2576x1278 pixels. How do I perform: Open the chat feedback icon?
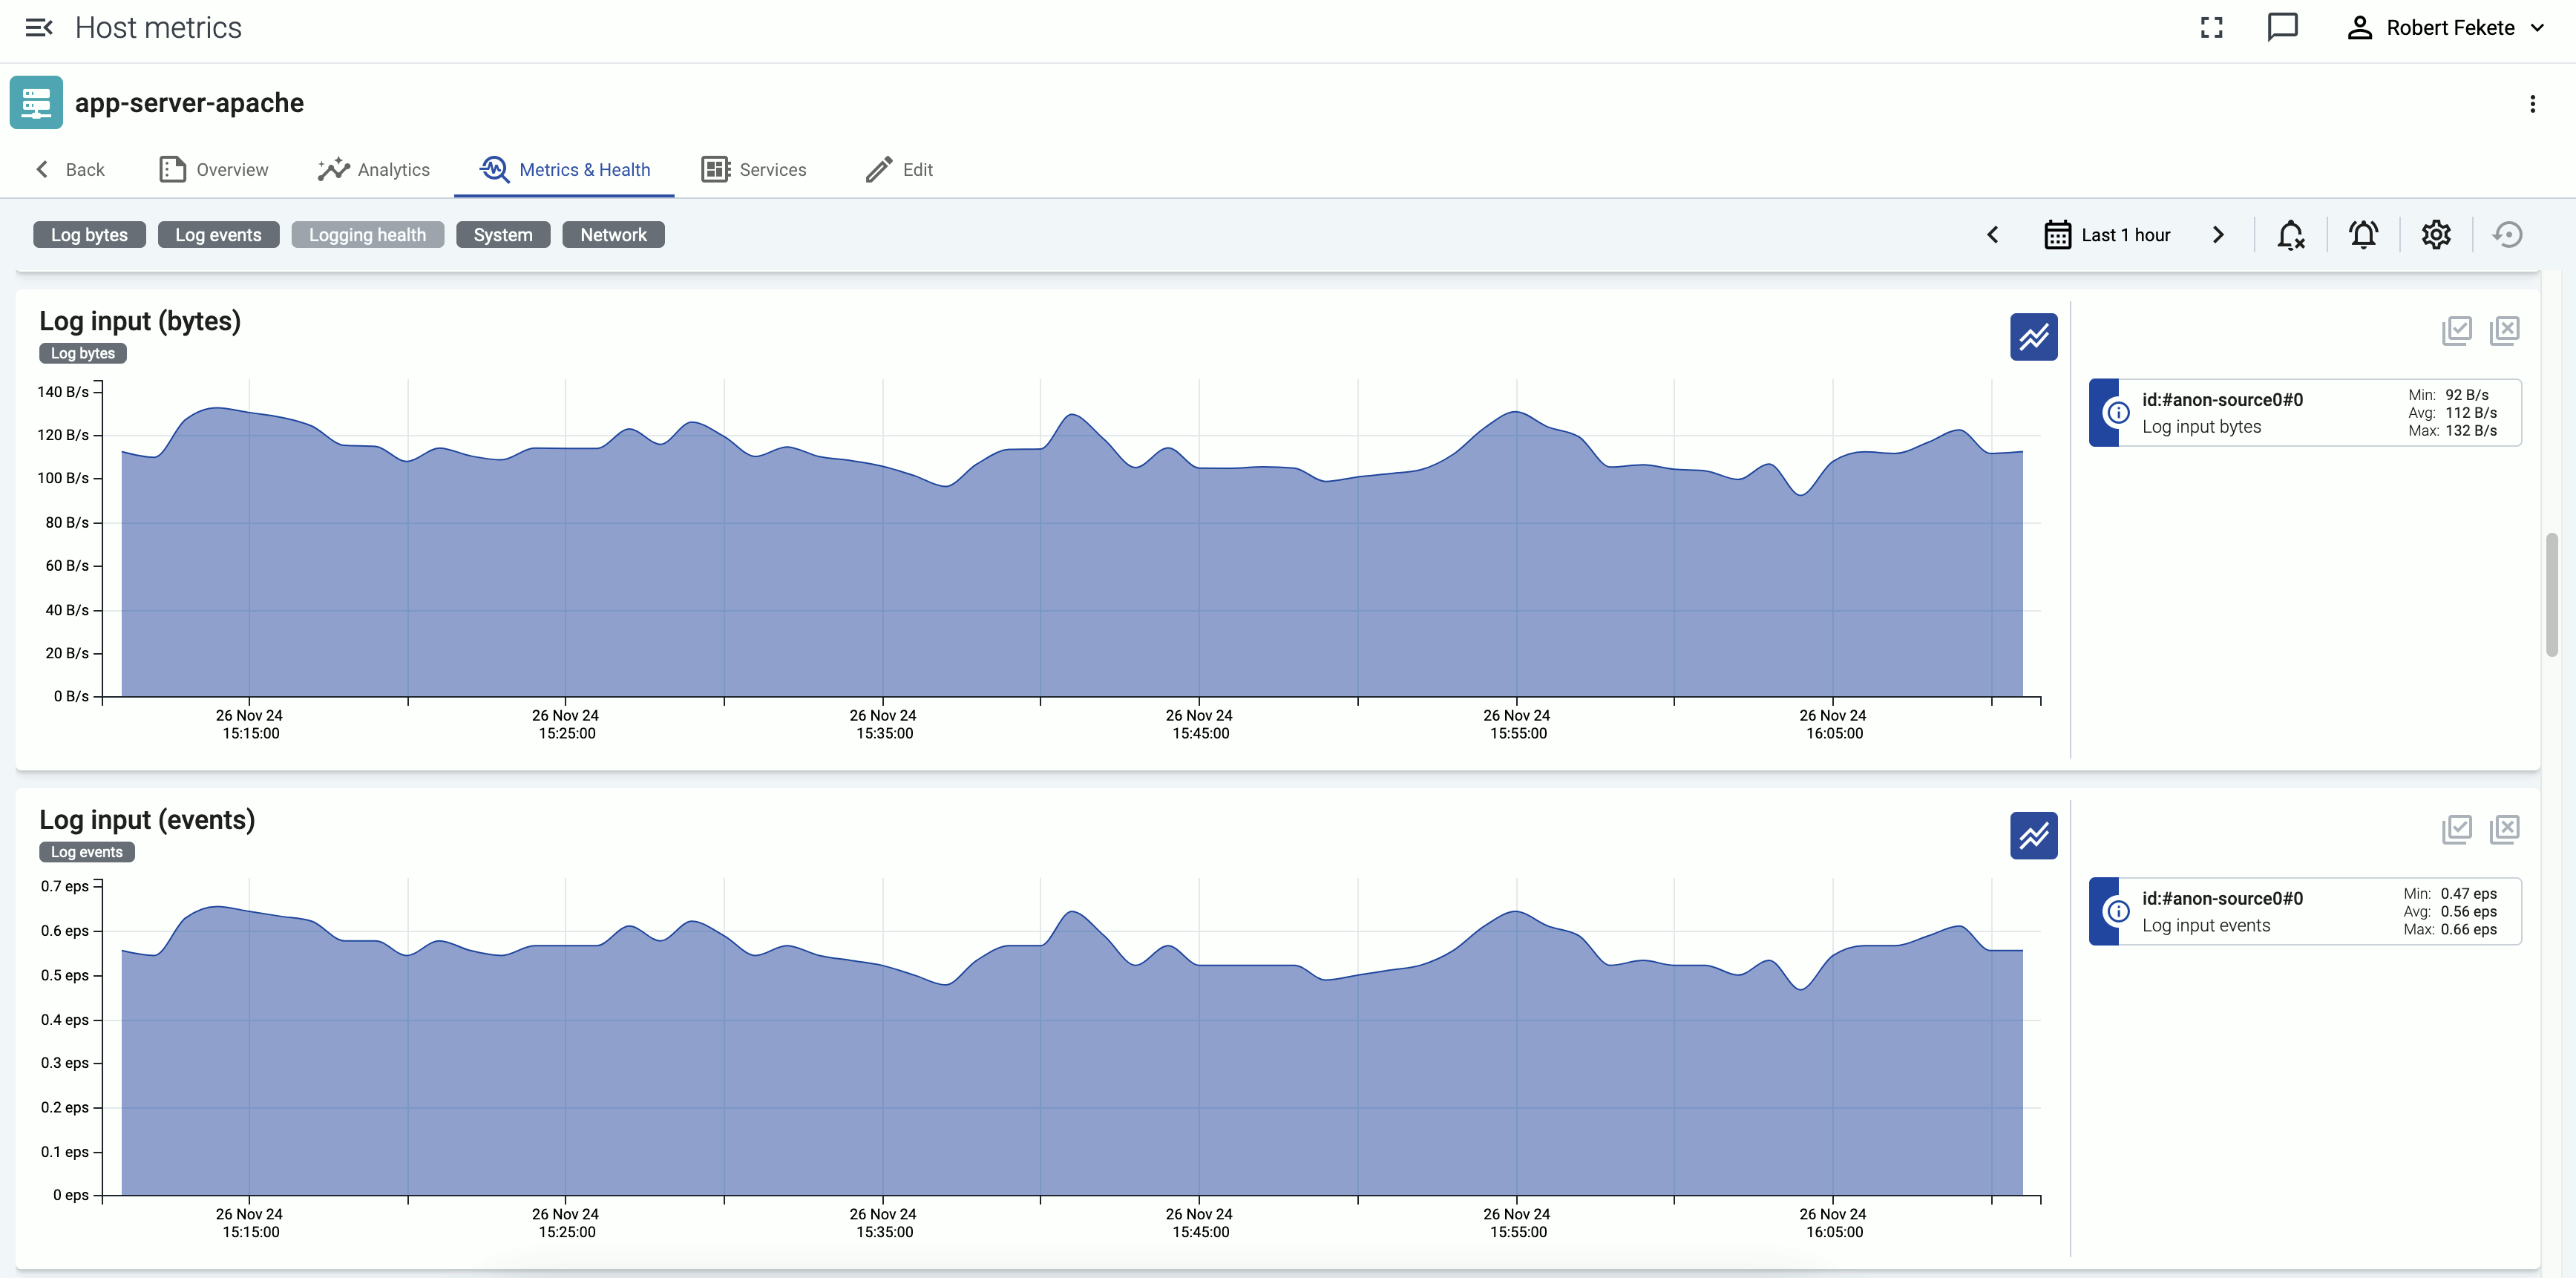click(x=2282, y=28)
